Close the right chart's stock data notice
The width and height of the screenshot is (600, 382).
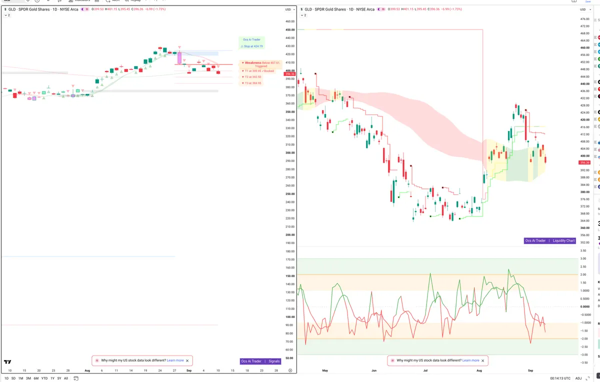click(483, 360)
